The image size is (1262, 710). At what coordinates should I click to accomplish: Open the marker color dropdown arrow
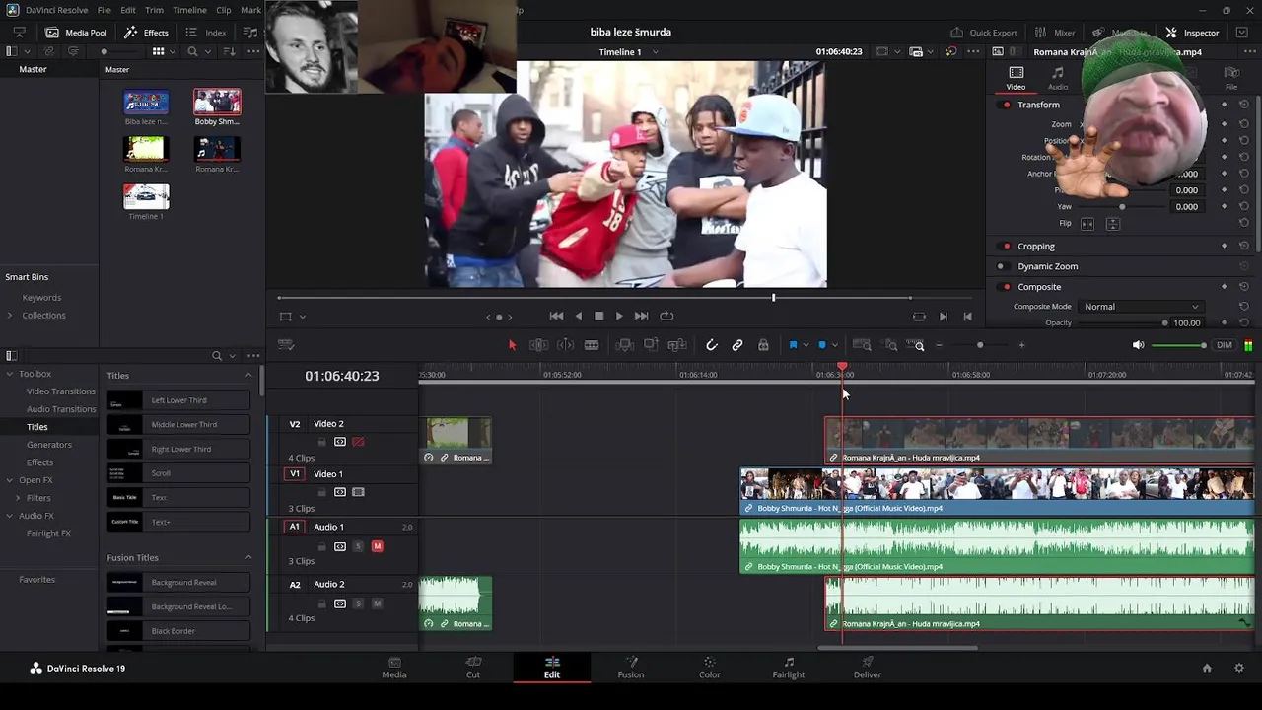[834, 345]
